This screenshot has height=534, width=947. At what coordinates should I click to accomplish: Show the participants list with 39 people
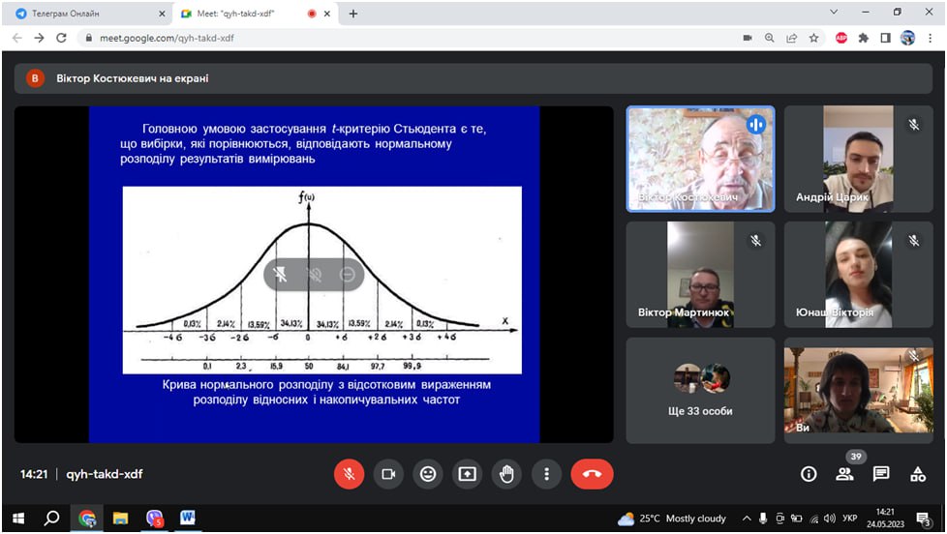coord(845,474)
